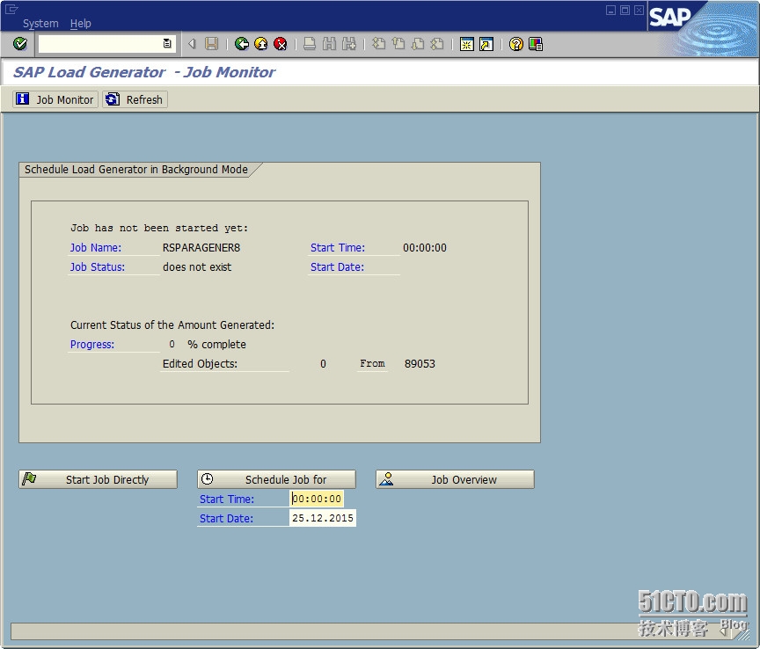Image resolution: width=760 pixels, height=649 pixels.
Task: Click the Job Overview button
Action: coord(455,479)
